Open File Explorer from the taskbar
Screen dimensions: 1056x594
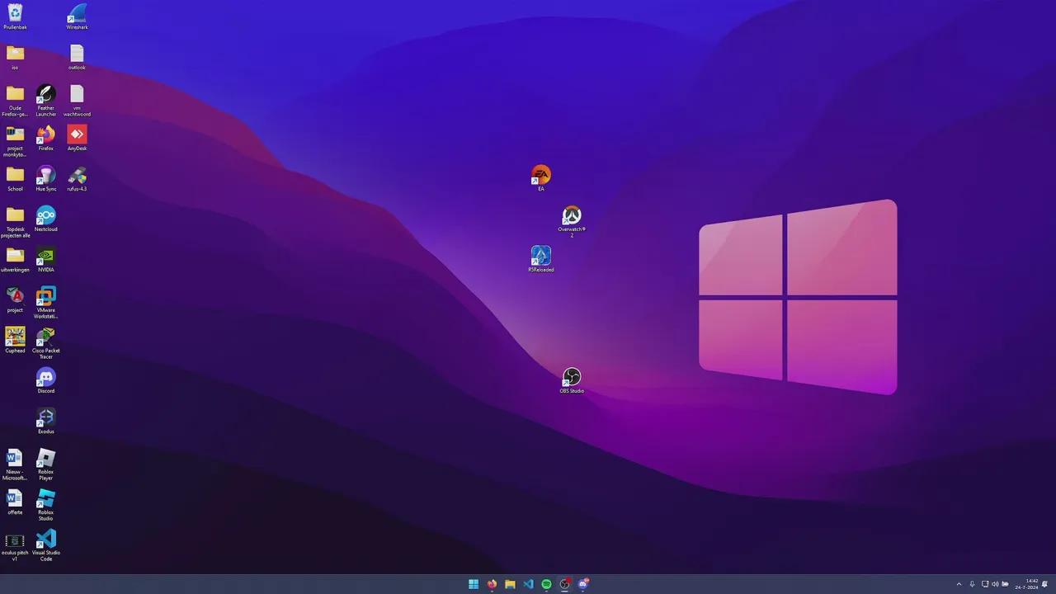[510, 584]
